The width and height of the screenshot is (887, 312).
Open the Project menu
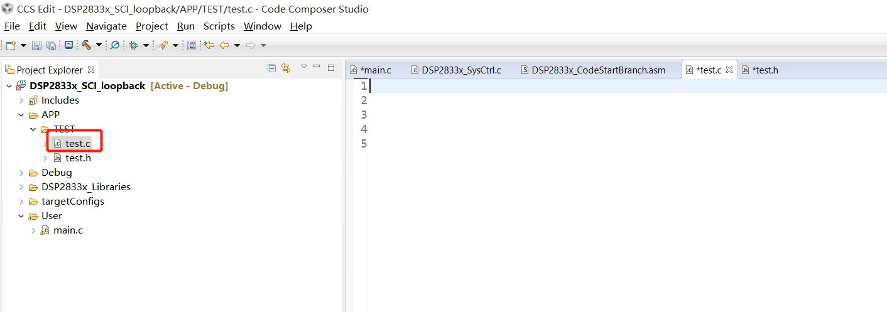(152, 26)
